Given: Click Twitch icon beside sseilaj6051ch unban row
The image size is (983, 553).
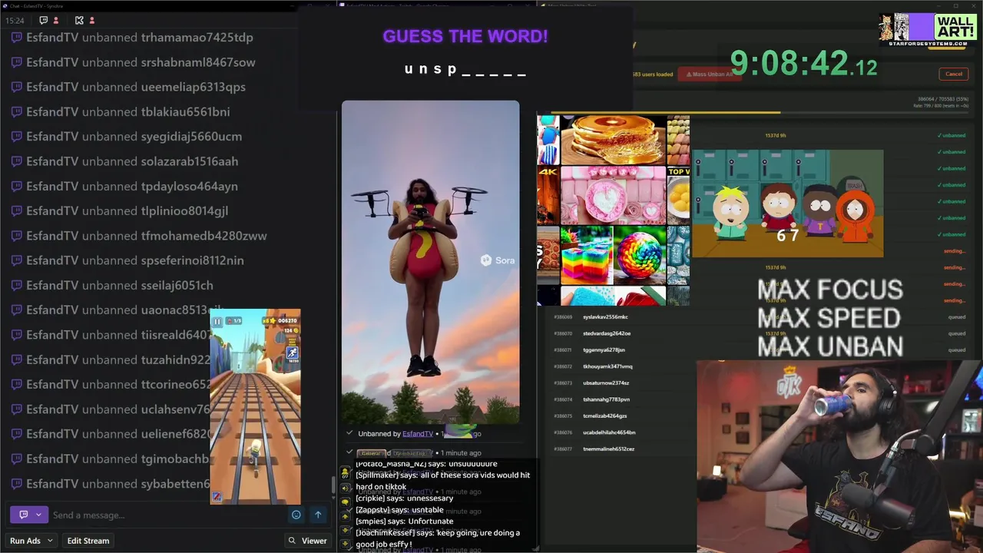Looking at the screenshot, I should 16,286.
